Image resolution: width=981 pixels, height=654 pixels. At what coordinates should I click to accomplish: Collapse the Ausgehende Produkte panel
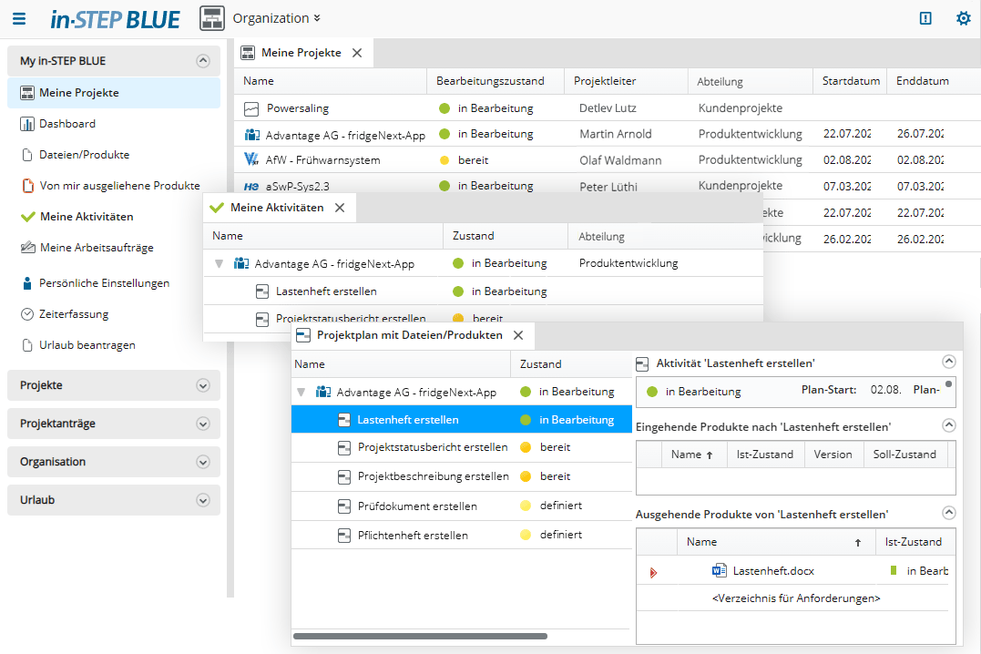[x=948, y=514]
